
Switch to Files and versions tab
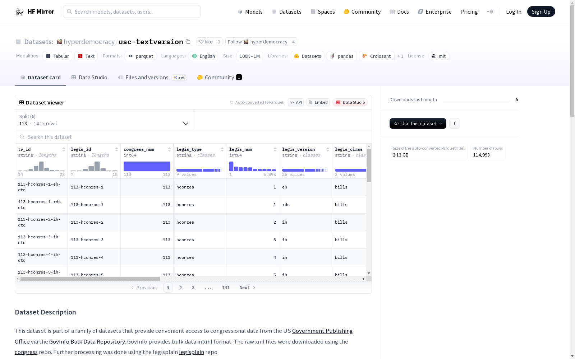point(152,78)
